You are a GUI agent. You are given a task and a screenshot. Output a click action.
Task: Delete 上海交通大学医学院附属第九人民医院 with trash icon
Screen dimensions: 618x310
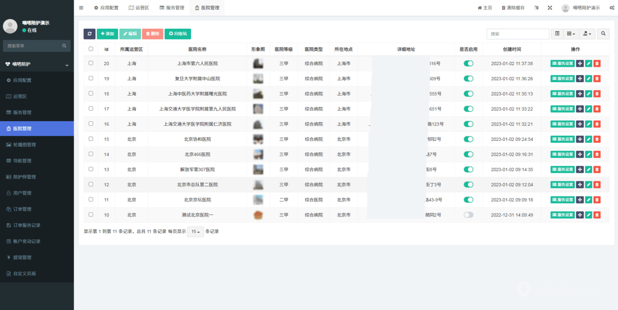pos(597,109)
